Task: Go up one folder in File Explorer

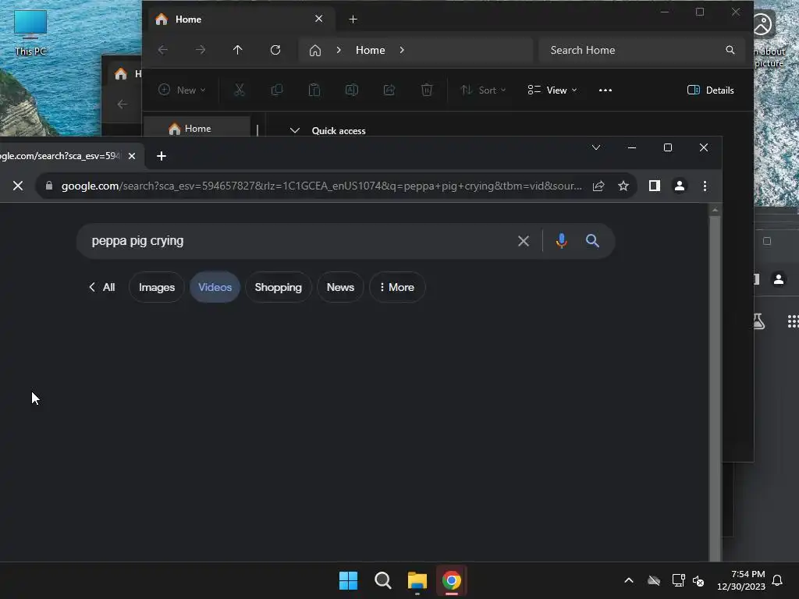Action: coord(238,50)
